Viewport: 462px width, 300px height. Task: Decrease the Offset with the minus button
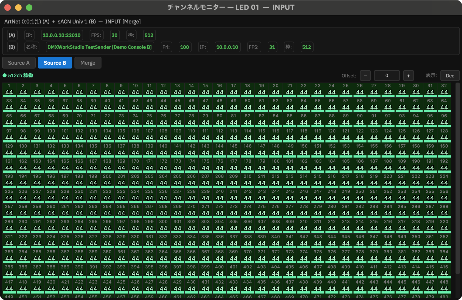pyautogui.click(x=365, y=76)
